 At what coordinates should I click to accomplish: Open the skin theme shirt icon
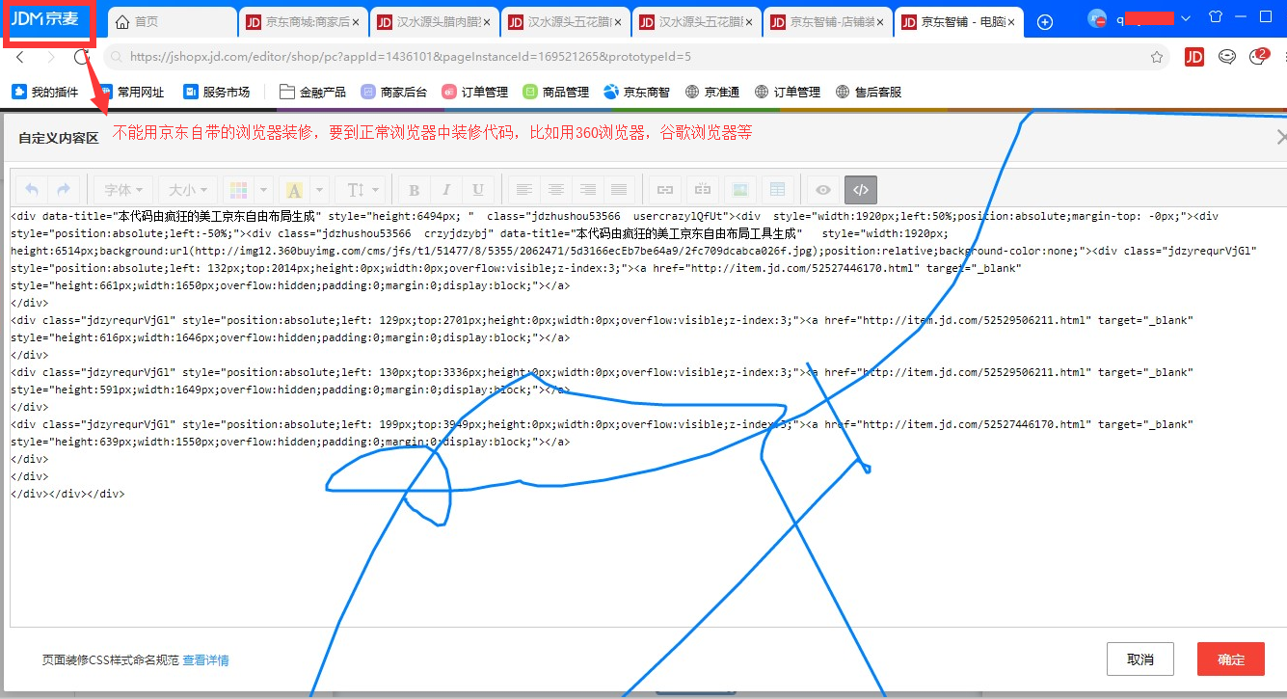coord(1214,17)
